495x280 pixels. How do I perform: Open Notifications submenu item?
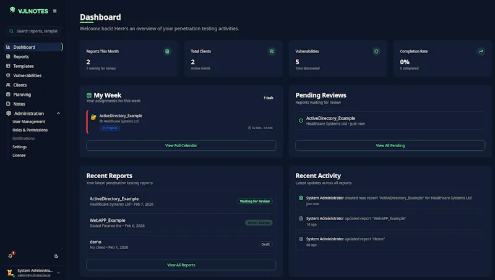pos(24,138)
